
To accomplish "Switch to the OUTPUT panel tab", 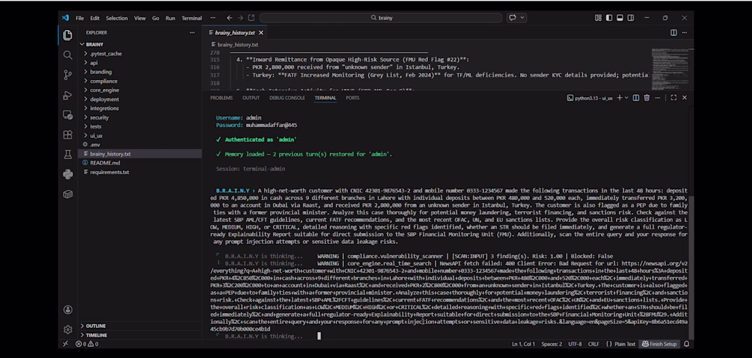I will pos(251,98).
